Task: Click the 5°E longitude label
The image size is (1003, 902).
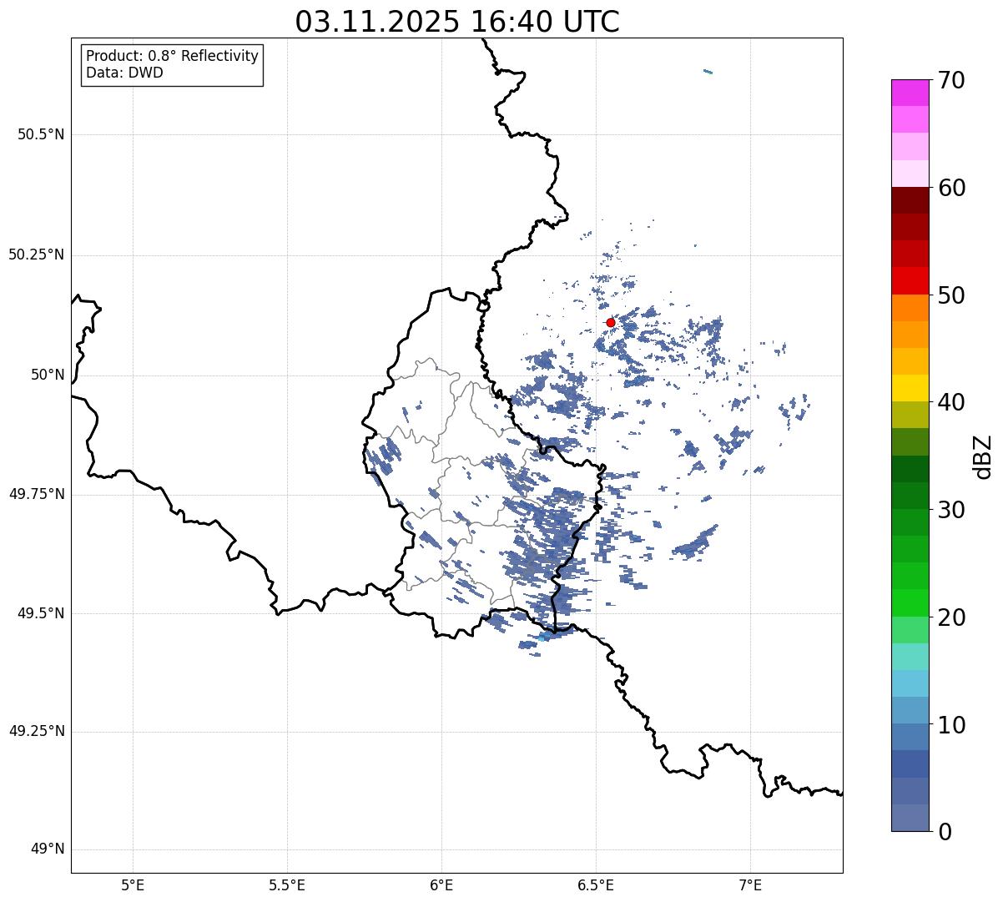Action: click(x=133, y=884)
